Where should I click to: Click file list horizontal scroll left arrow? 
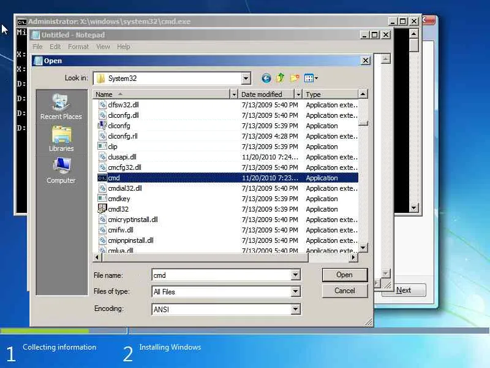tap(97, 257)
